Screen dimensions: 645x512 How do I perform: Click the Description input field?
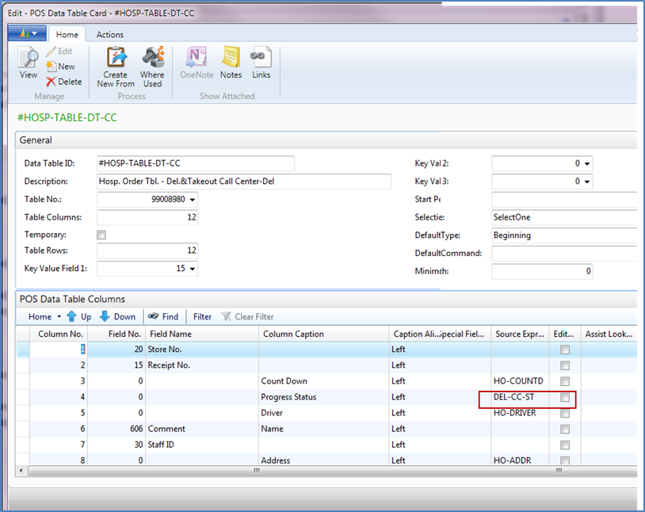click(x=243, y=181)
